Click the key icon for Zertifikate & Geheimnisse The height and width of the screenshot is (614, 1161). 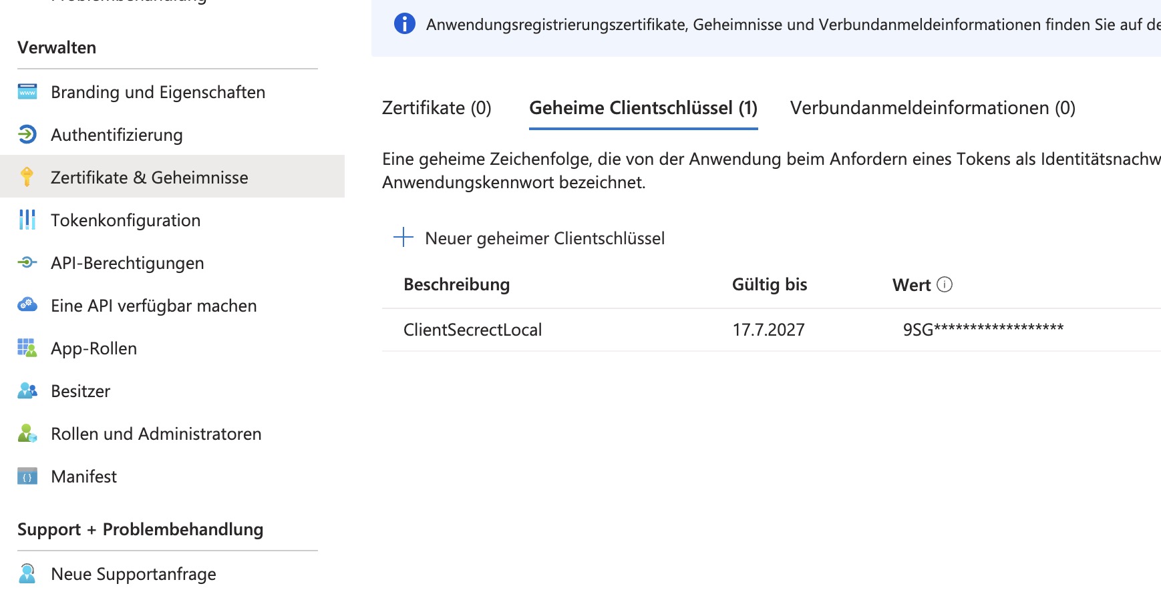[x=27, y=177]
